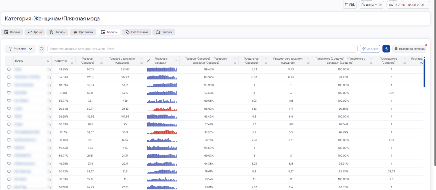Viewport: 436px width, 190px height.
Task: Click the heart in the 61.11% row
Action: click(x=9, y=93)
